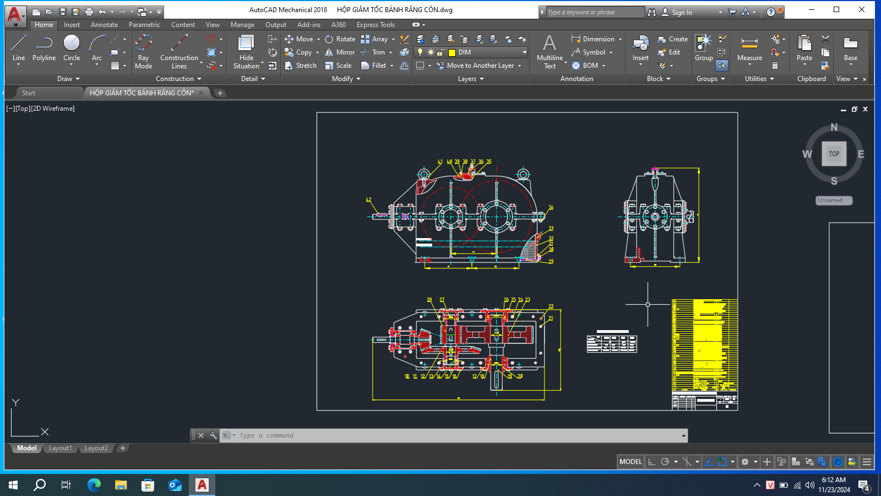The height and width of the screenshot is (496, 881).
Task: Click the Measure utility icon
Action: (749, 43)
